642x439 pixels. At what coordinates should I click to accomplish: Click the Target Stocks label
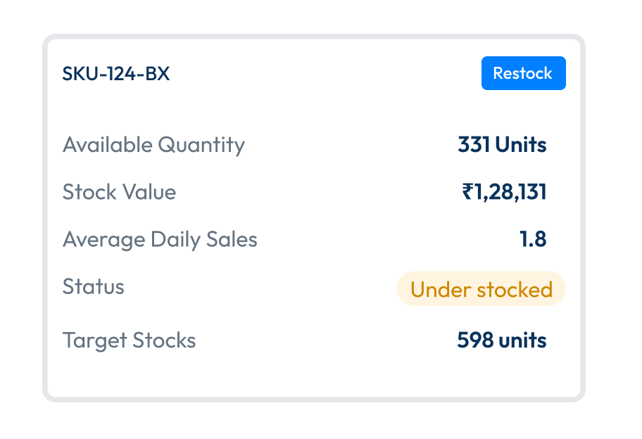click(129, 341)
